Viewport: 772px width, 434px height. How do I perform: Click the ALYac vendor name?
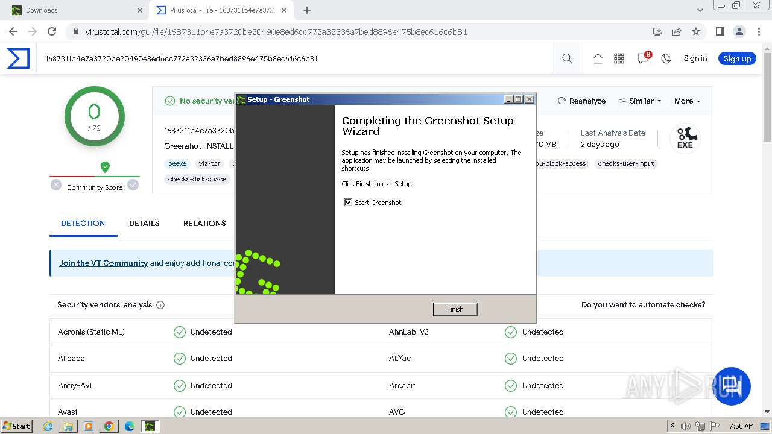(x=400, y=358)
